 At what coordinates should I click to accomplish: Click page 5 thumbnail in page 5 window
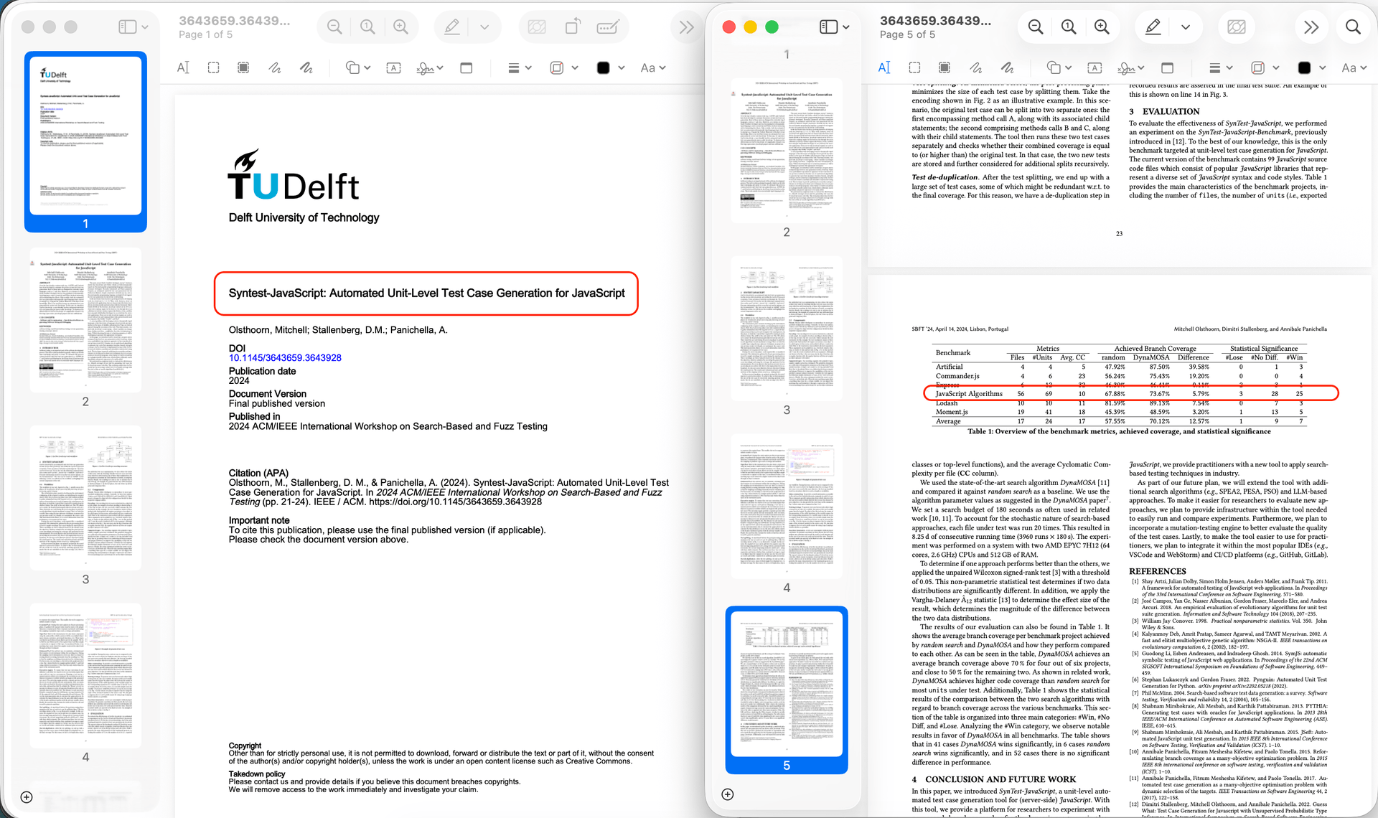coord(787,685)
